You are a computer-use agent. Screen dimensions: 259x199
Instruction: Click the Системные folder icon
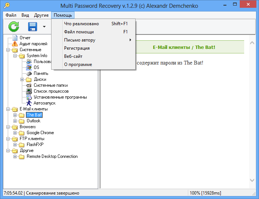pyautogui.click(x=15, y=50)
